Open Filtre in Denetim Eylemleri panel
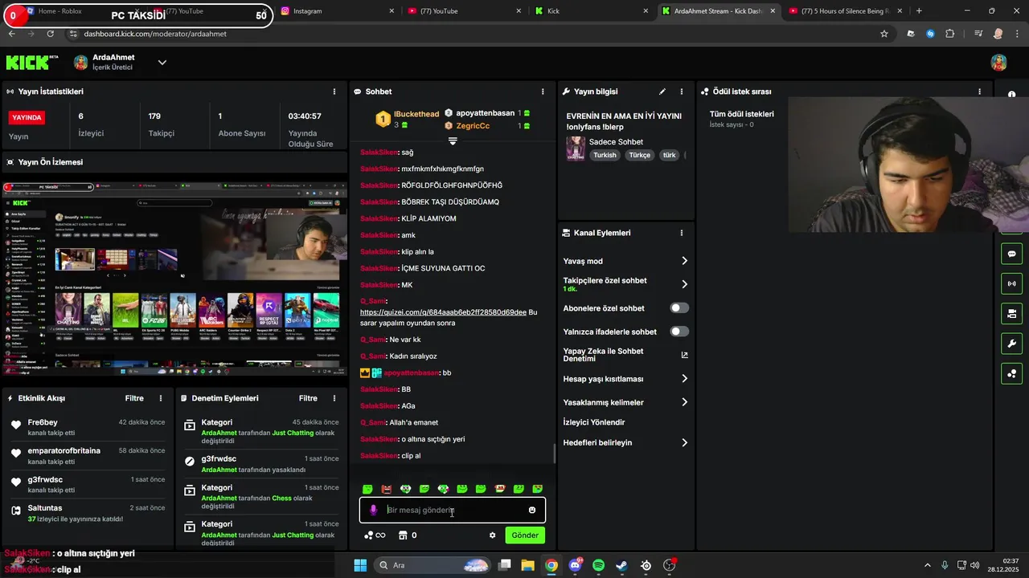This screenshot has width=1029, height=578. 308,398
